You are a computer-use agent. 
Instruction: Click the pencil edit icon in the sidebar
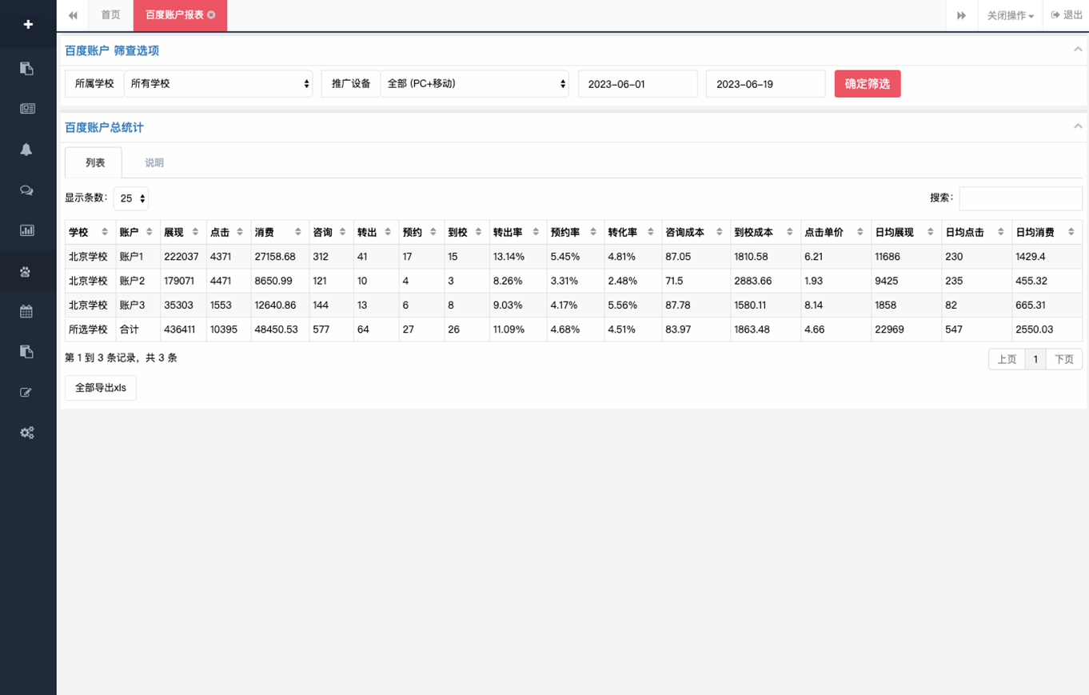coord(27,393)
